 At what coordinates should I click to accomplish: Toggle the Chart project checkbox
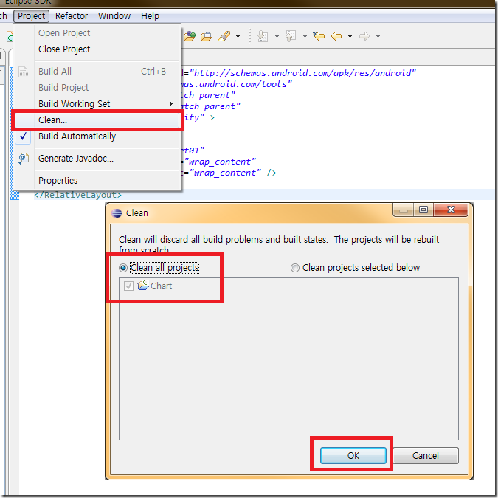click(128, 286)
